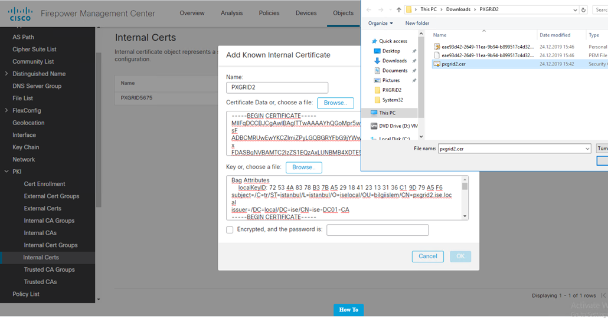Open Overview menu tab

pos(192,13)
